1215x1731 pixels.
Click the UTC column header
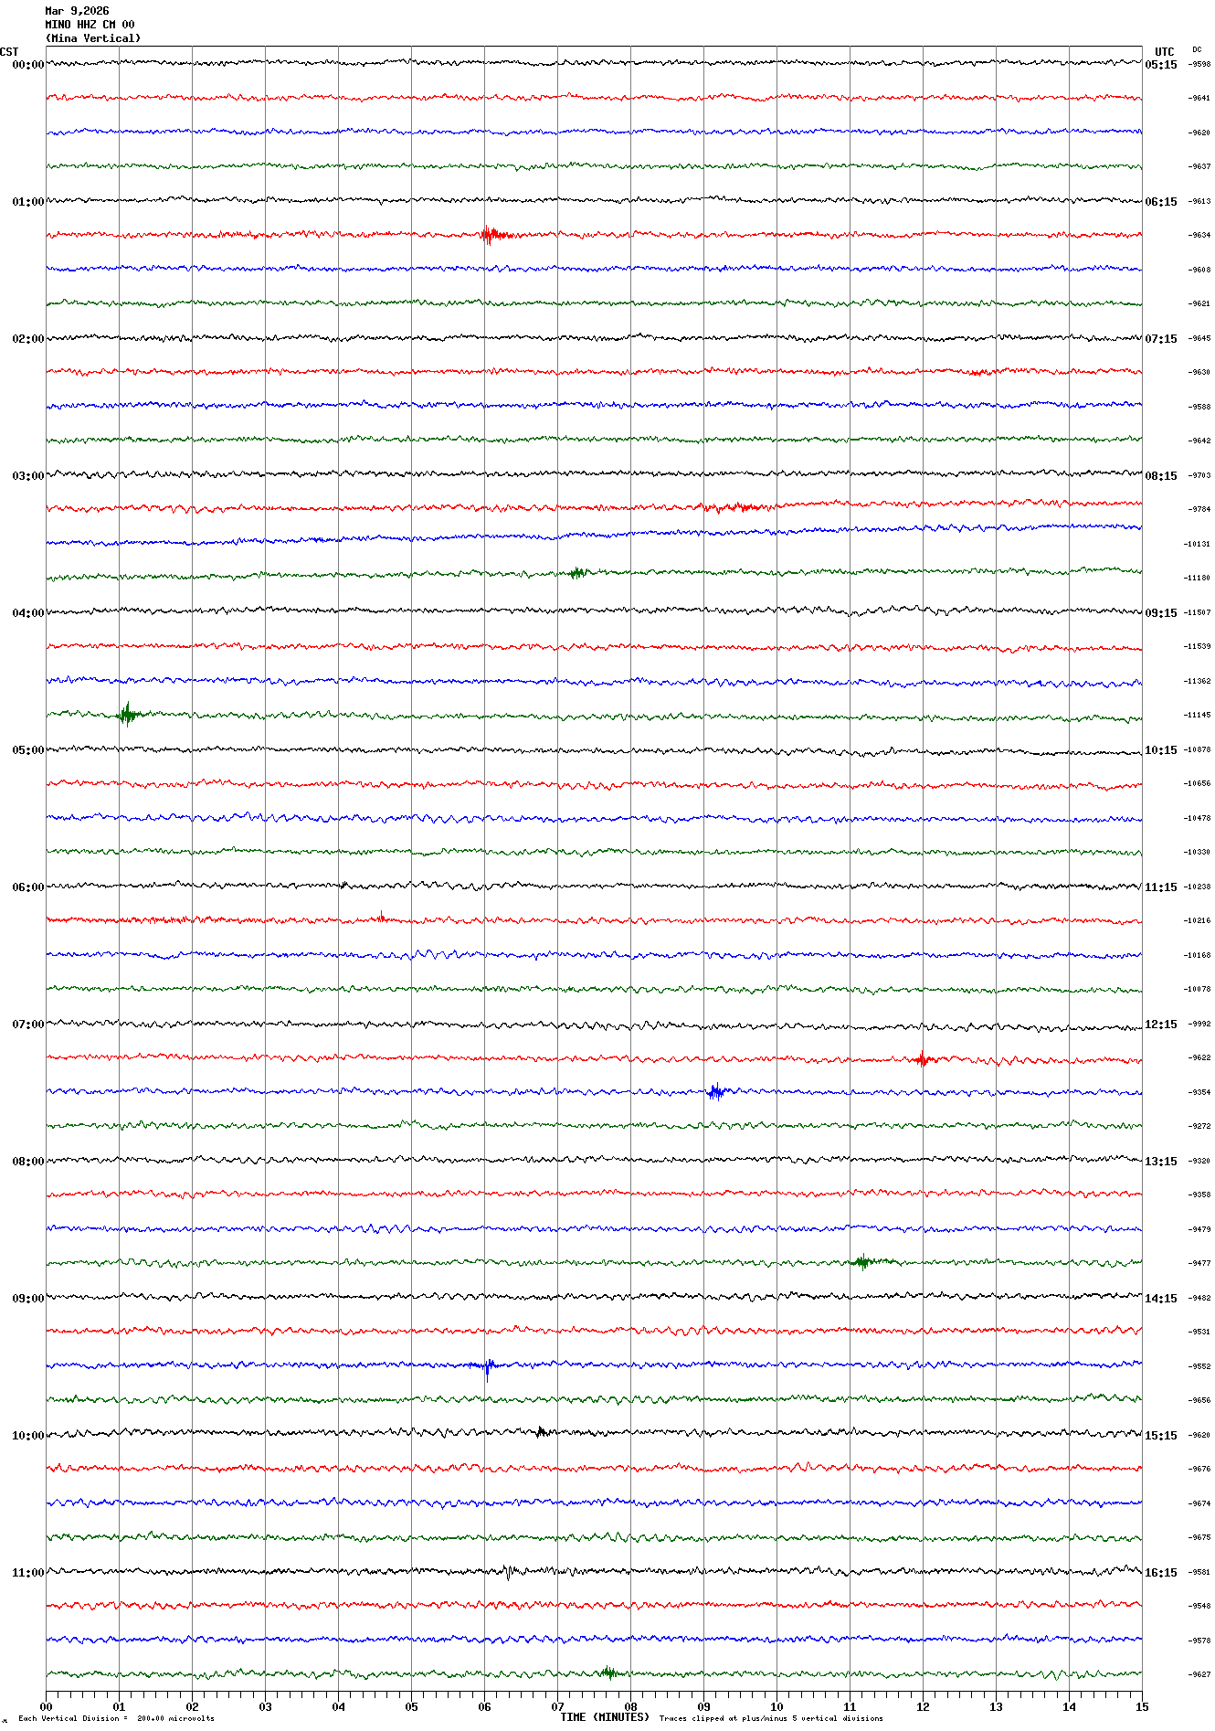coord(1164,52)
